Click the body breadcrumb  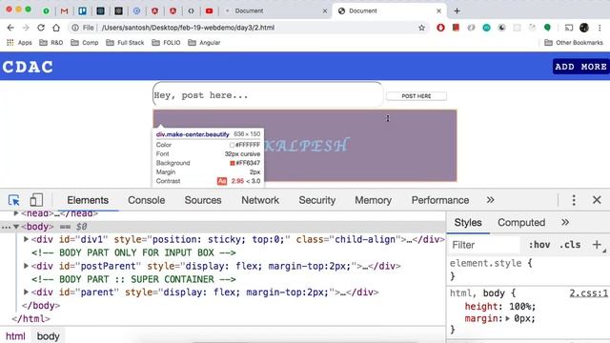pos(49,336)
